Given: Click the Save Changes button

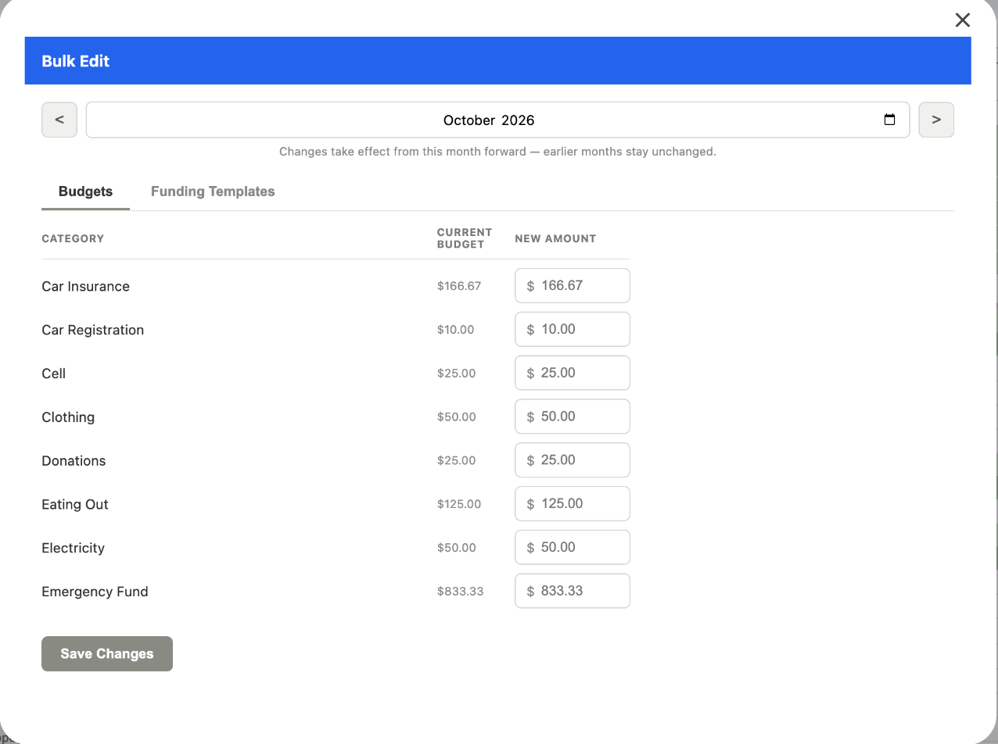Looking at the screenshot, I should pyautogui.click(x=107, y=653).
